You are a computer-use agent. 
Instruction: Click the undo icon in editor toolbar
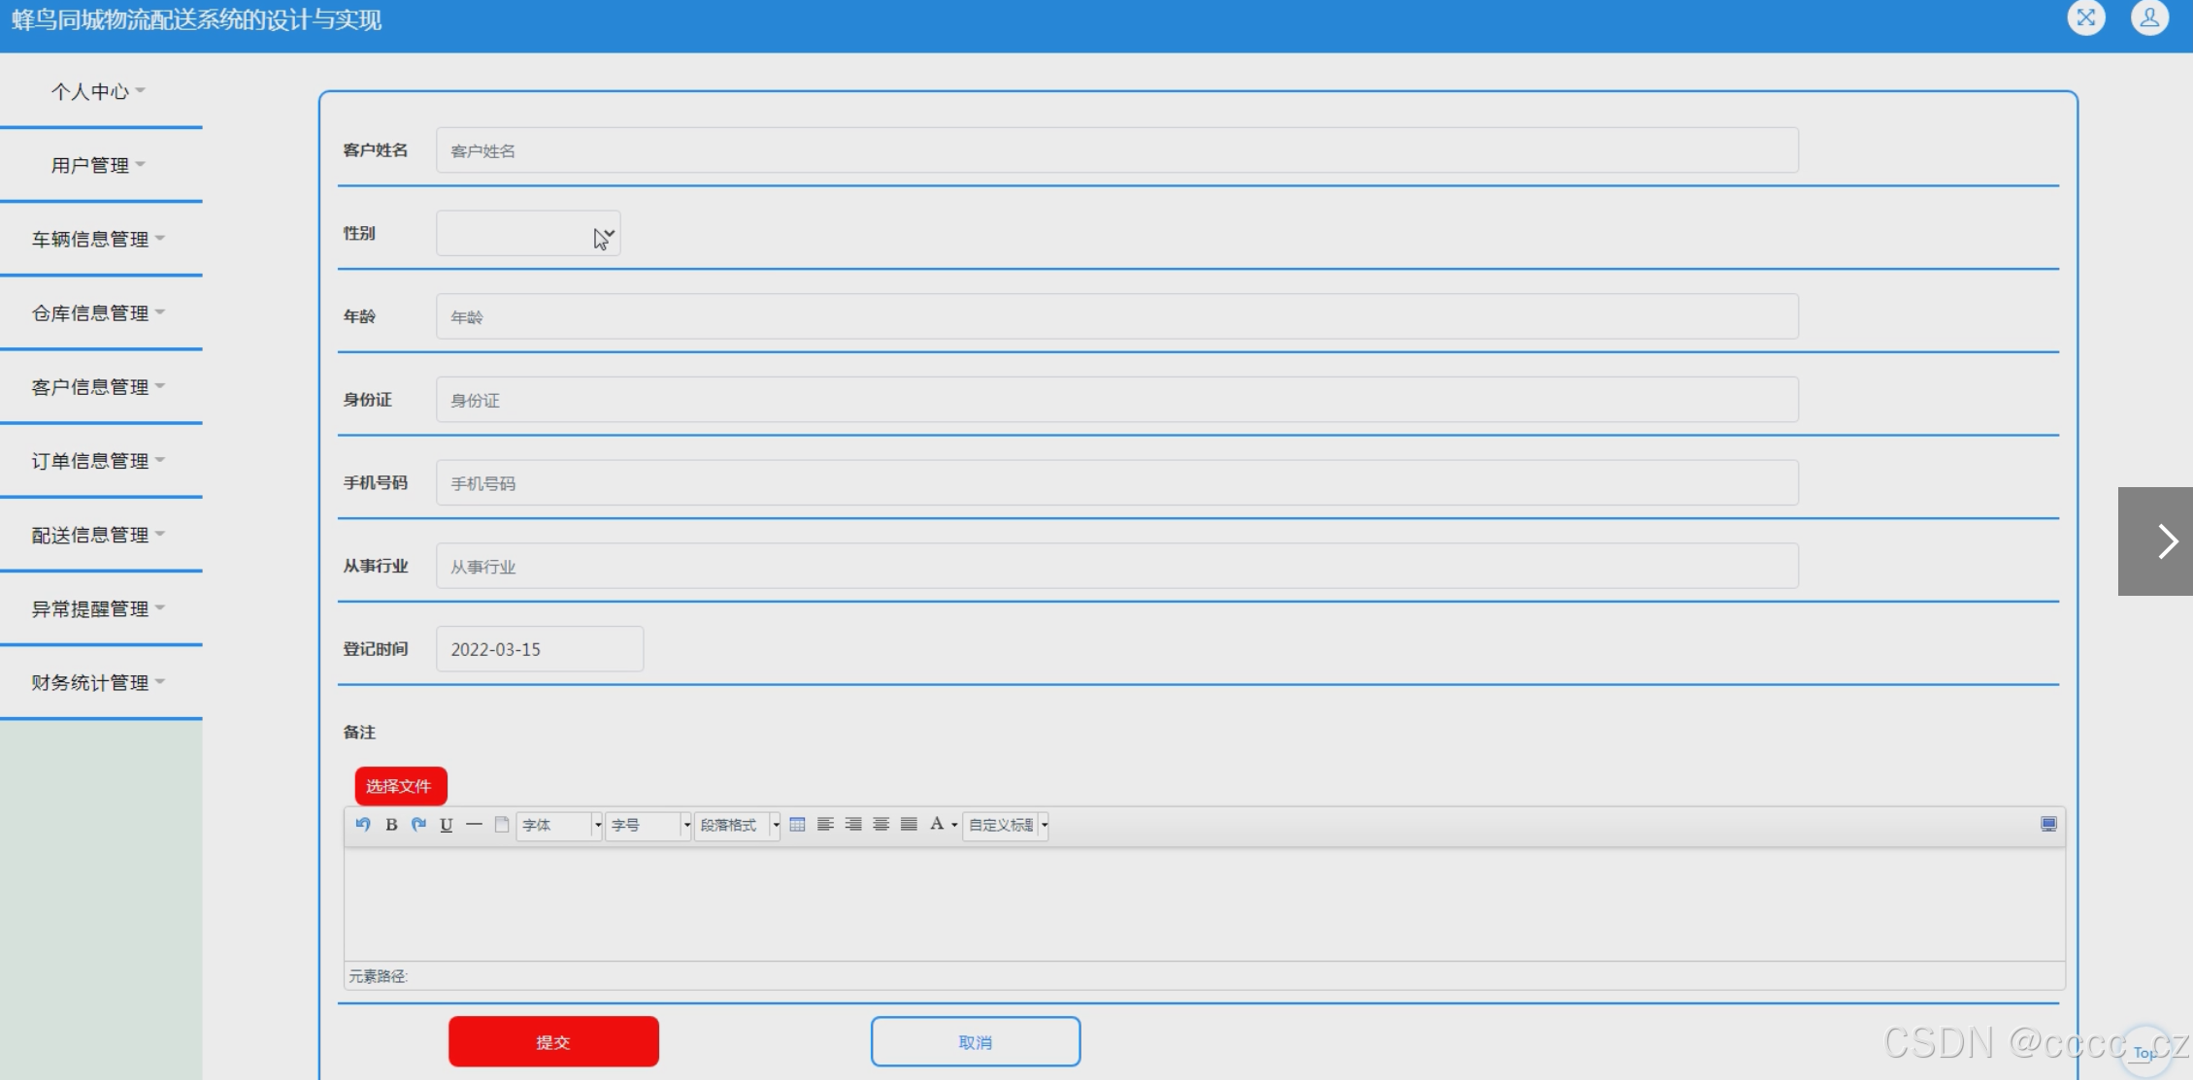[x=363, y=824]
